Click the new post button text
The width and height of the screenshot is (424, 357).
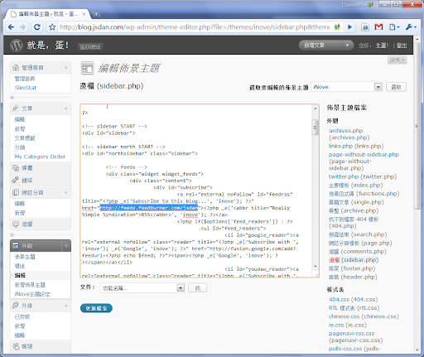pos(314,46)
